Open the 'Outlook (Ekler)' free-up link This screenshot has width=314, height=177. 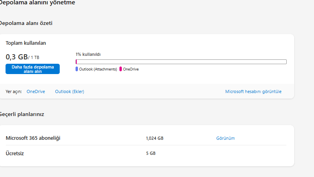[x=70, y=91]
